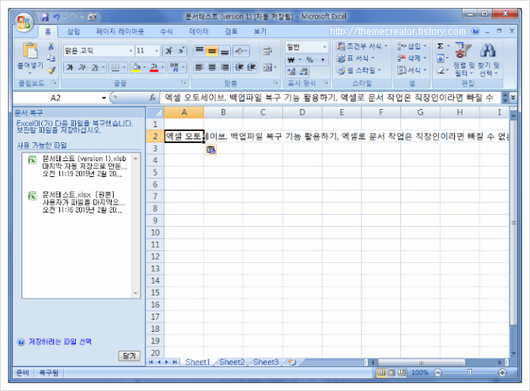Click the Format Painter brush icon

tap(51, 70)
